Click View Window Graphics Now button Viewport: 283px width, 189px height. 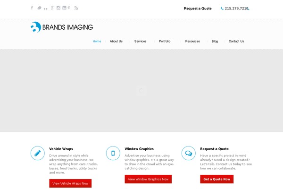[148, 179]
